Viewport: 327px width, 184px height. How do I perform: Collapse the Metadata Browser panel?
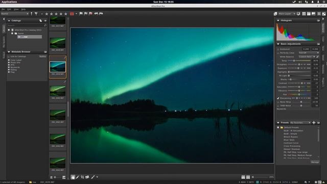pos(9,52)
